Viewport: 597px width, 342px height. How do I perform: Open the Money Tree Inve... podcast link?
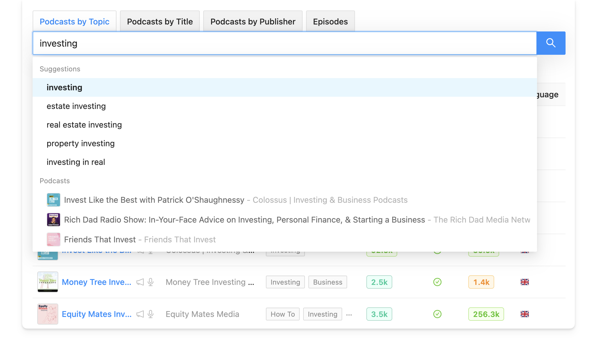point(96,282)
